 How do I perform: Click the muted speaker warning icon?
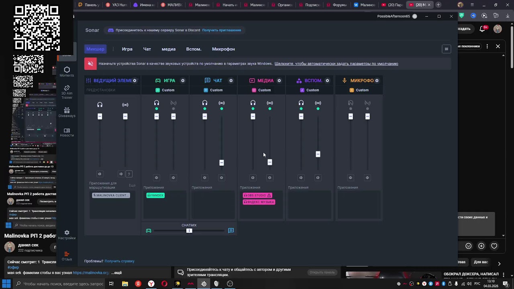pos(90,64)
